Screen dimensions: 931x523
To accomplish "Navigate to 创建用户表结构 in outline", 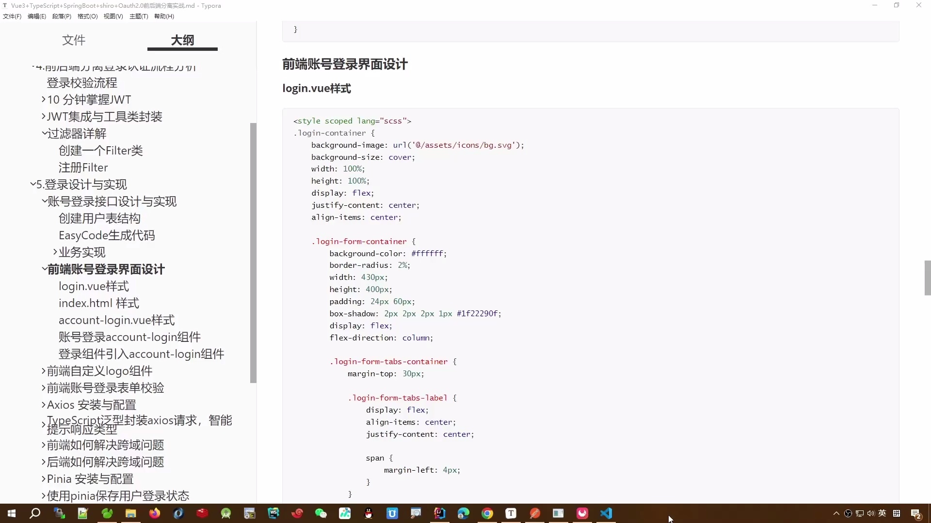I will pos(99,218).
